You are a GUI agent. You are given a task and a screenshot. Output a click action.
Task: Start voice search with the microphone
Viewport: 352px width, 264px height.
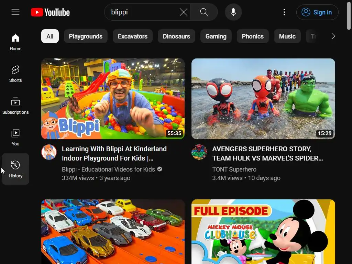point(233,12)
